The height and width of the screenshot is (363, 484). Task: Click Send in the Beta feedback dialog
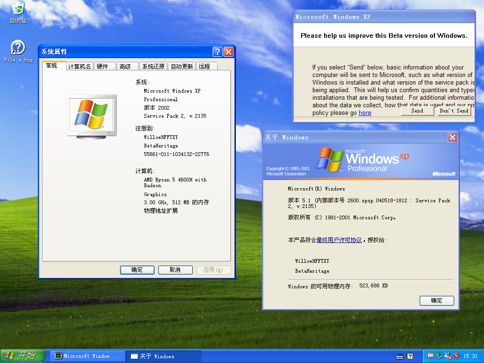click(417, 111)
